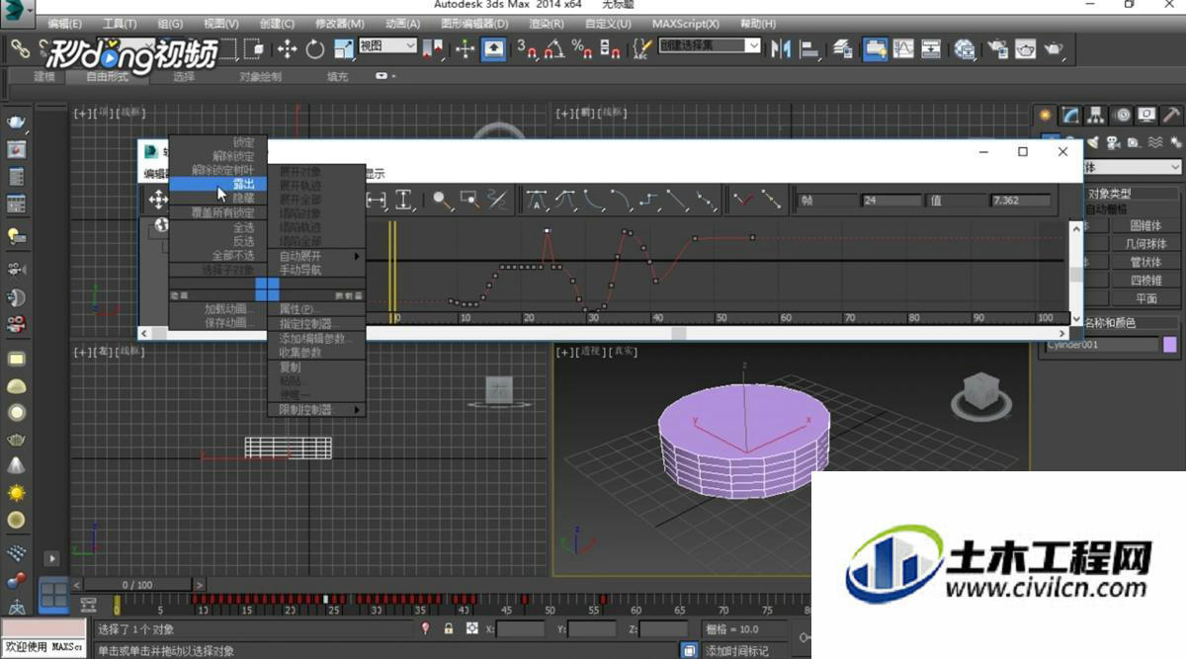Toggle Select and Manipulate crosshair icon
The image size is (1186, 659).
coord(465,47)
